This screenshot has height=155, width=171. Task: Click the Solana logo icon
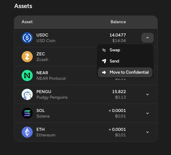pyautogui.click(x=27, y=113)
